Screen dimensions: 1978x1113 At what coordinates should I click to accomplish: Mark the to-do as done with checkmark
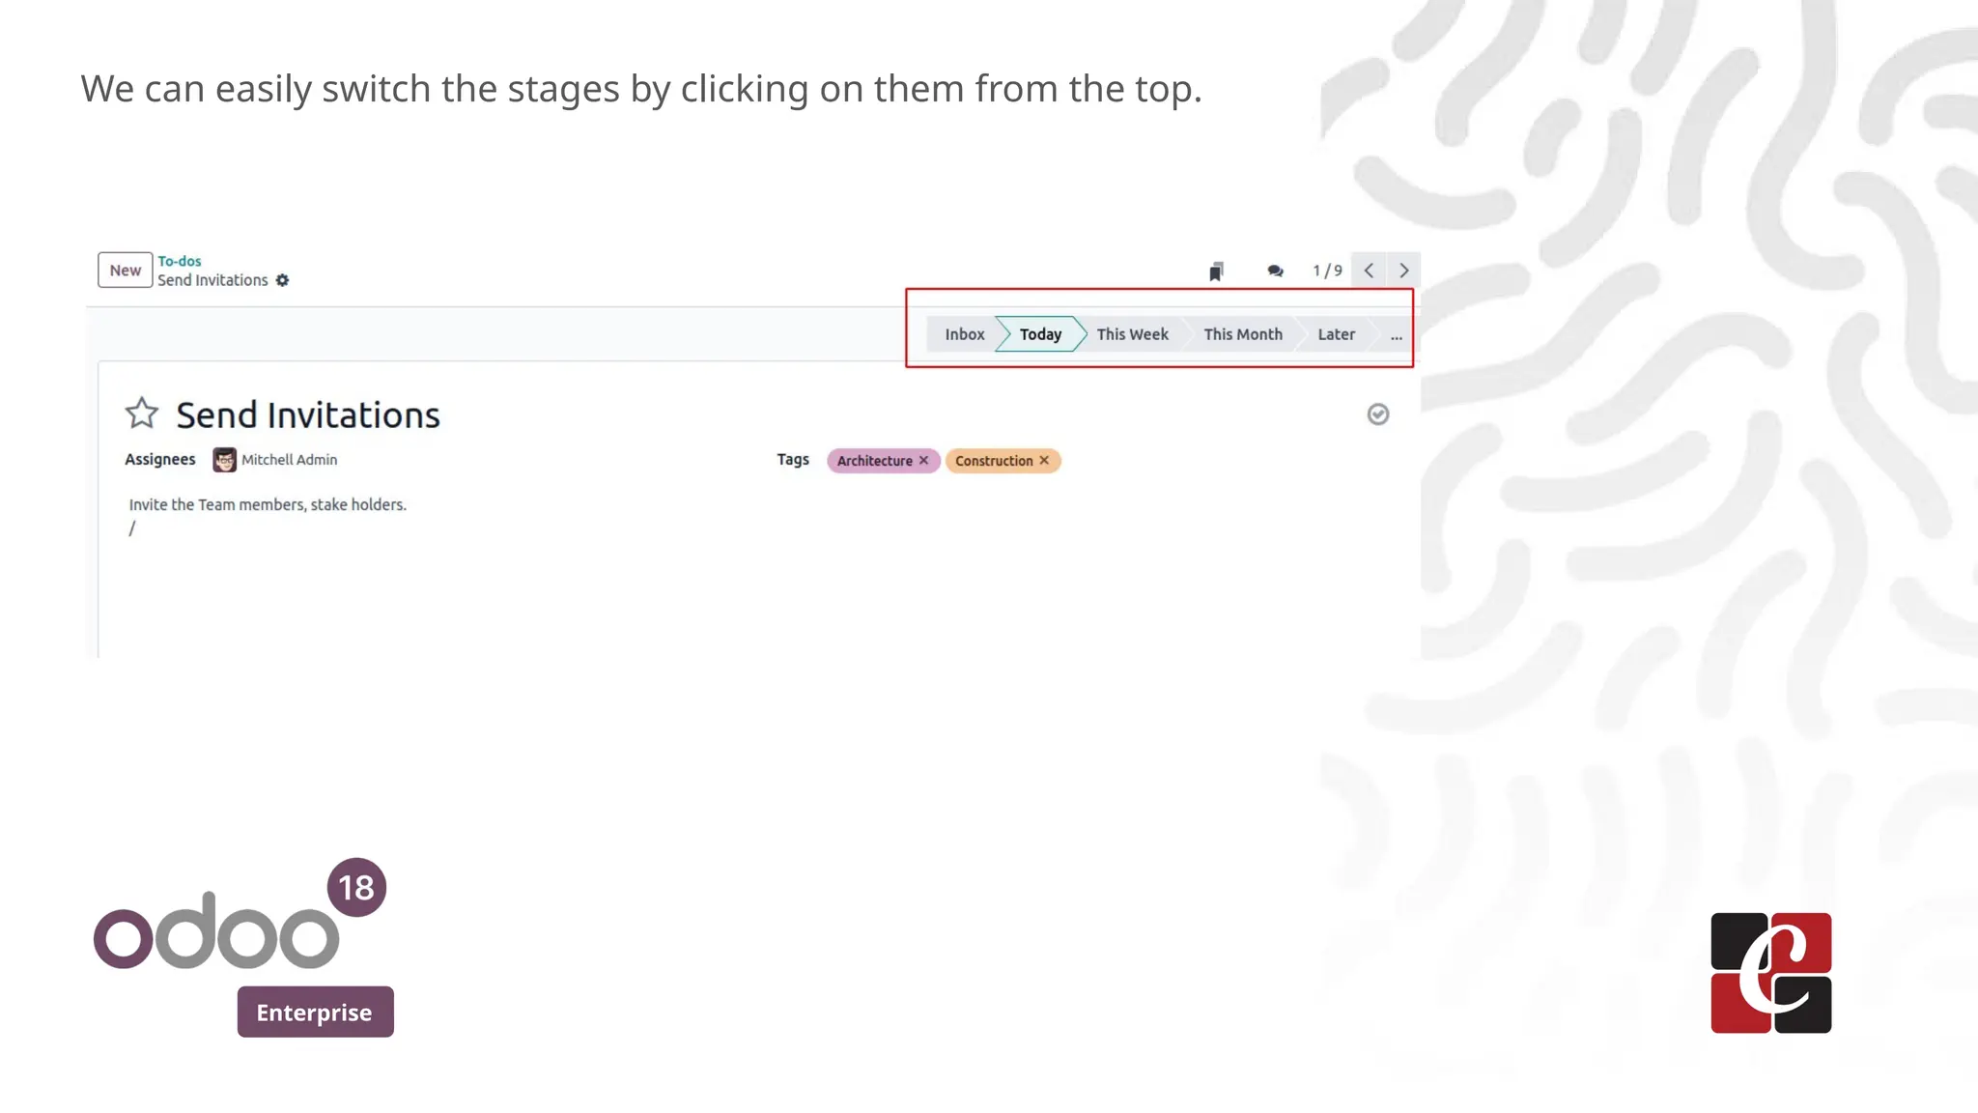pyautogui.click(x=1377, y=414)
